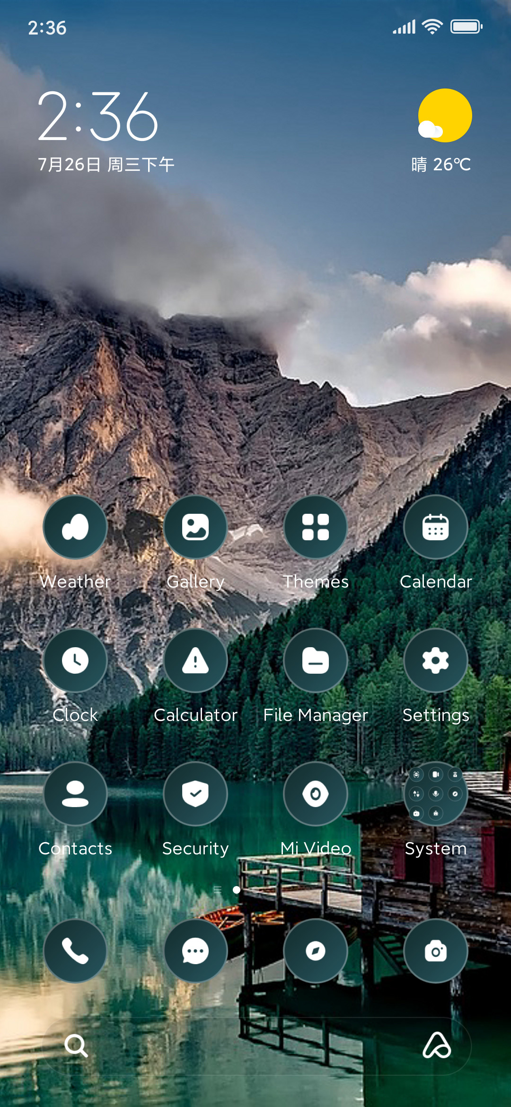Image resolution: width=511 pixels, height=1107 pixels.
Task: Tap the large 2:36 clock widget
Action: [98, 116]
